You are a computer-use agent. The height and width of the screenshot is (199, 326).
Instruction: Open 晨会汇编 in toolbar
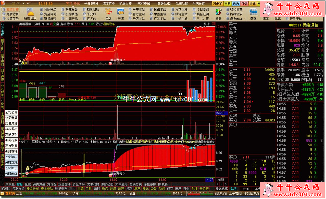pos(201,14)
